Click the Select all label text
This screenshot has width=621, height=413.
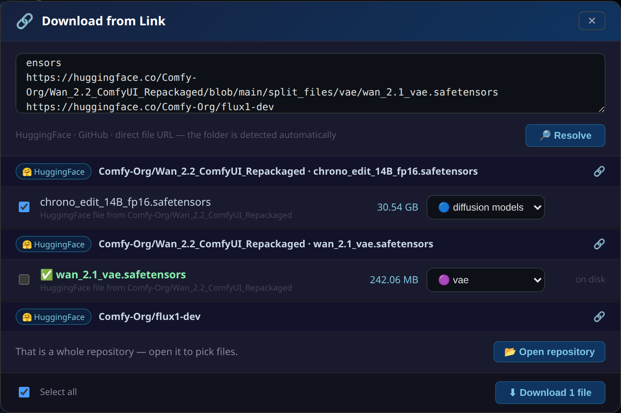(58, 392)
